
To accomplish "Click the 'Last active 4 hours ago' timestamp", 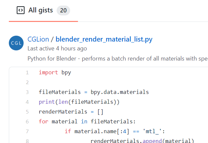I will 57,48.
